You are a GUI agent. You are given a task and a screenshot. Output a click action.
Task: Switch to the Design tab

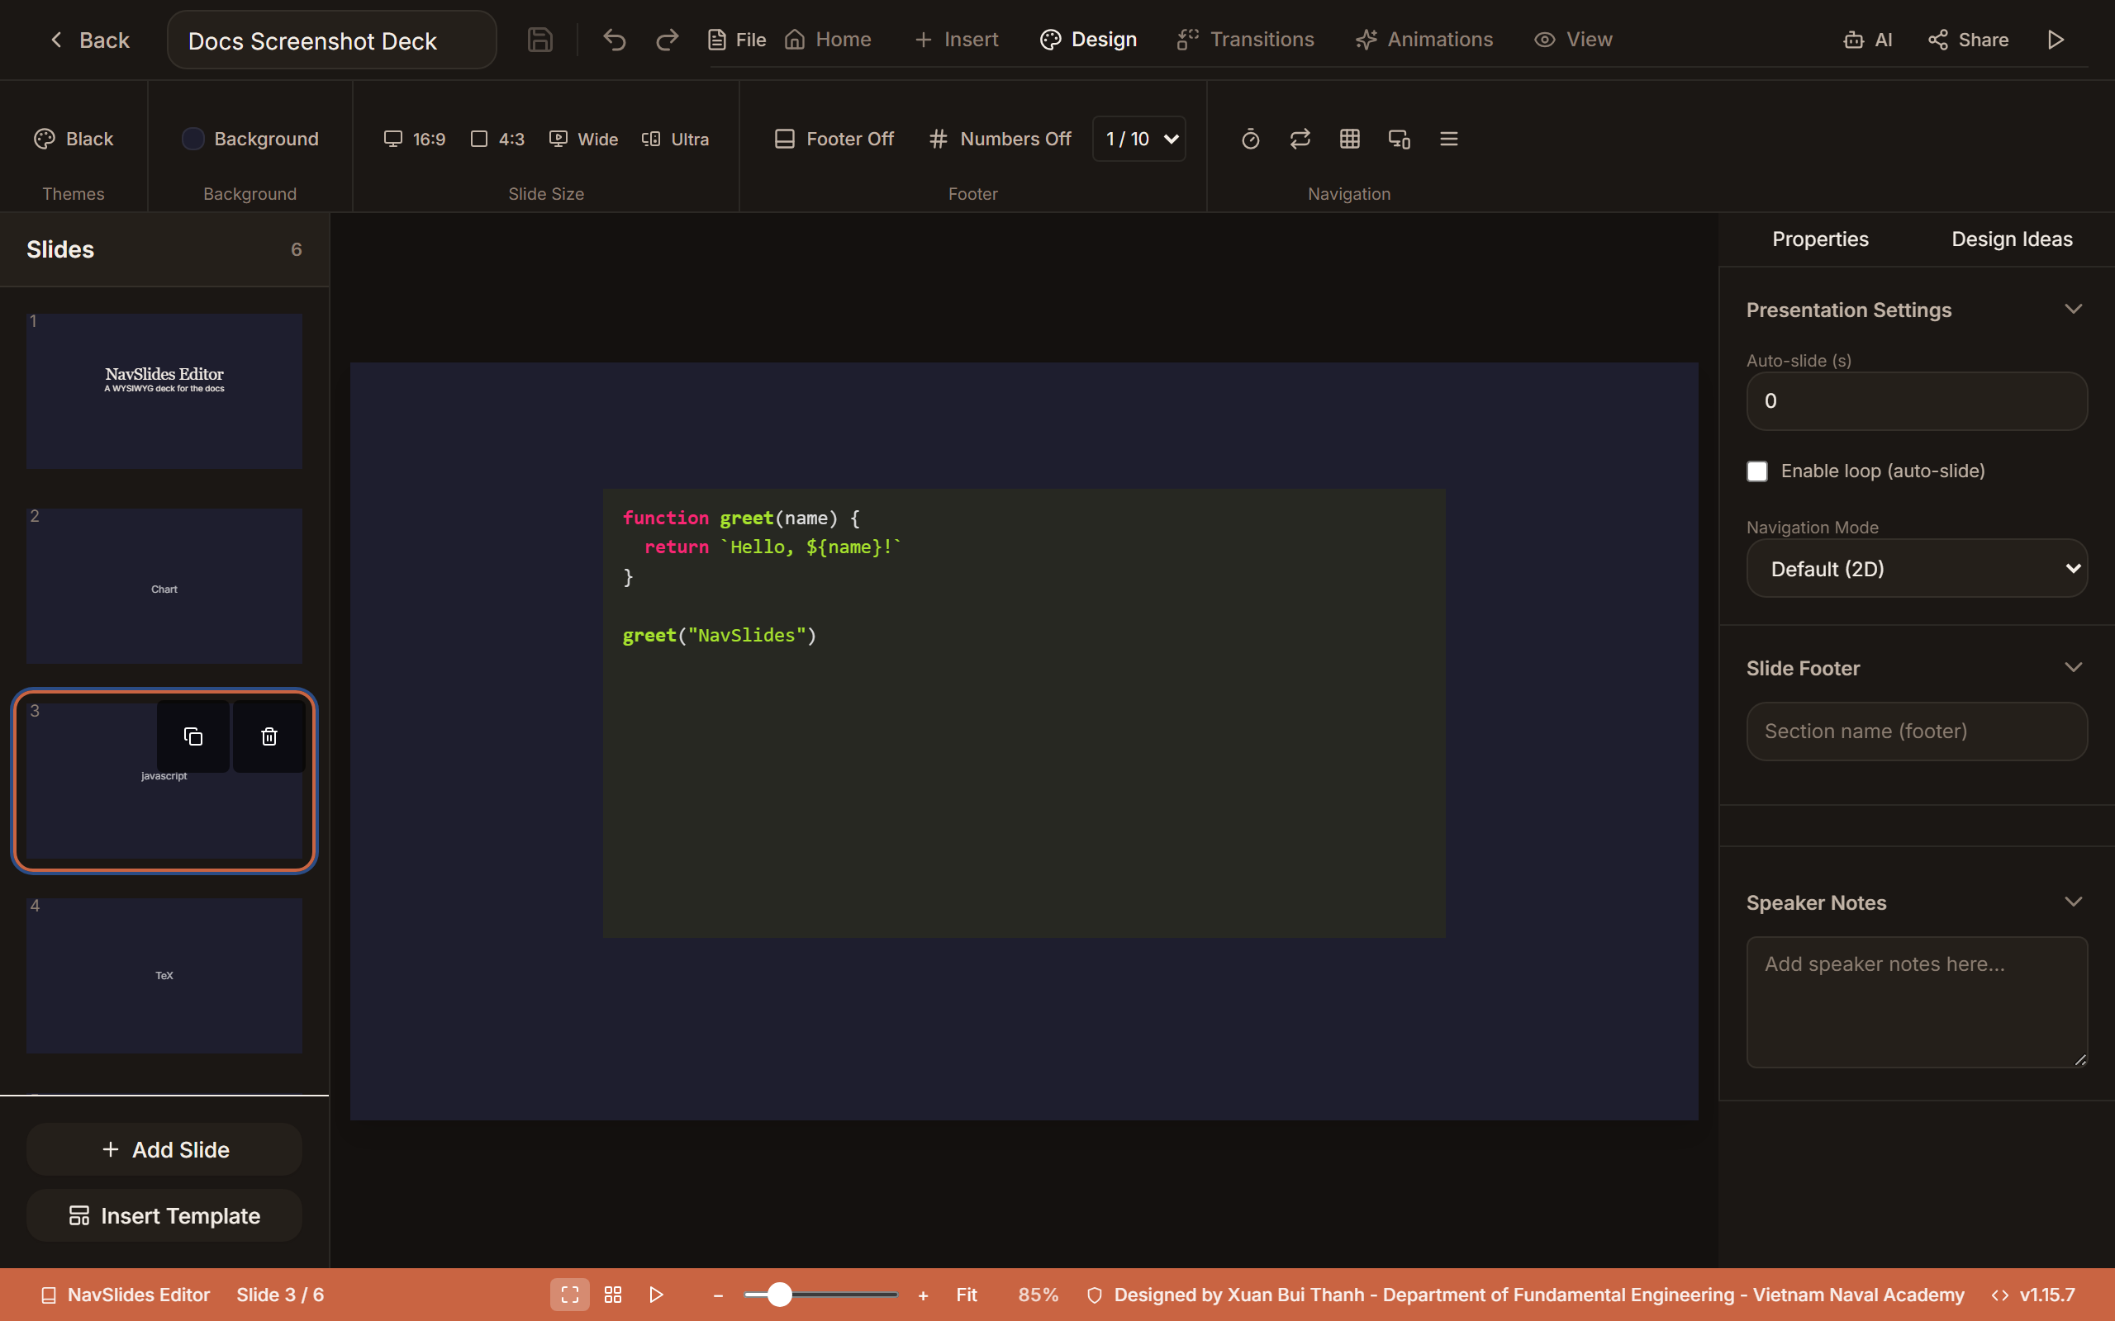click(x=1088, y=40)
